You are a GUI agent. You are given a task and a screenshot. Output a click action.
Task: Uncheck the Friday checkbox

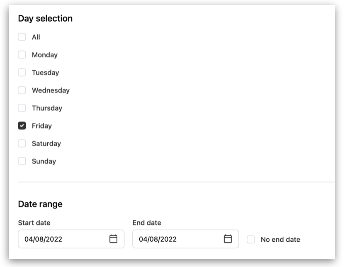(22, 126)
